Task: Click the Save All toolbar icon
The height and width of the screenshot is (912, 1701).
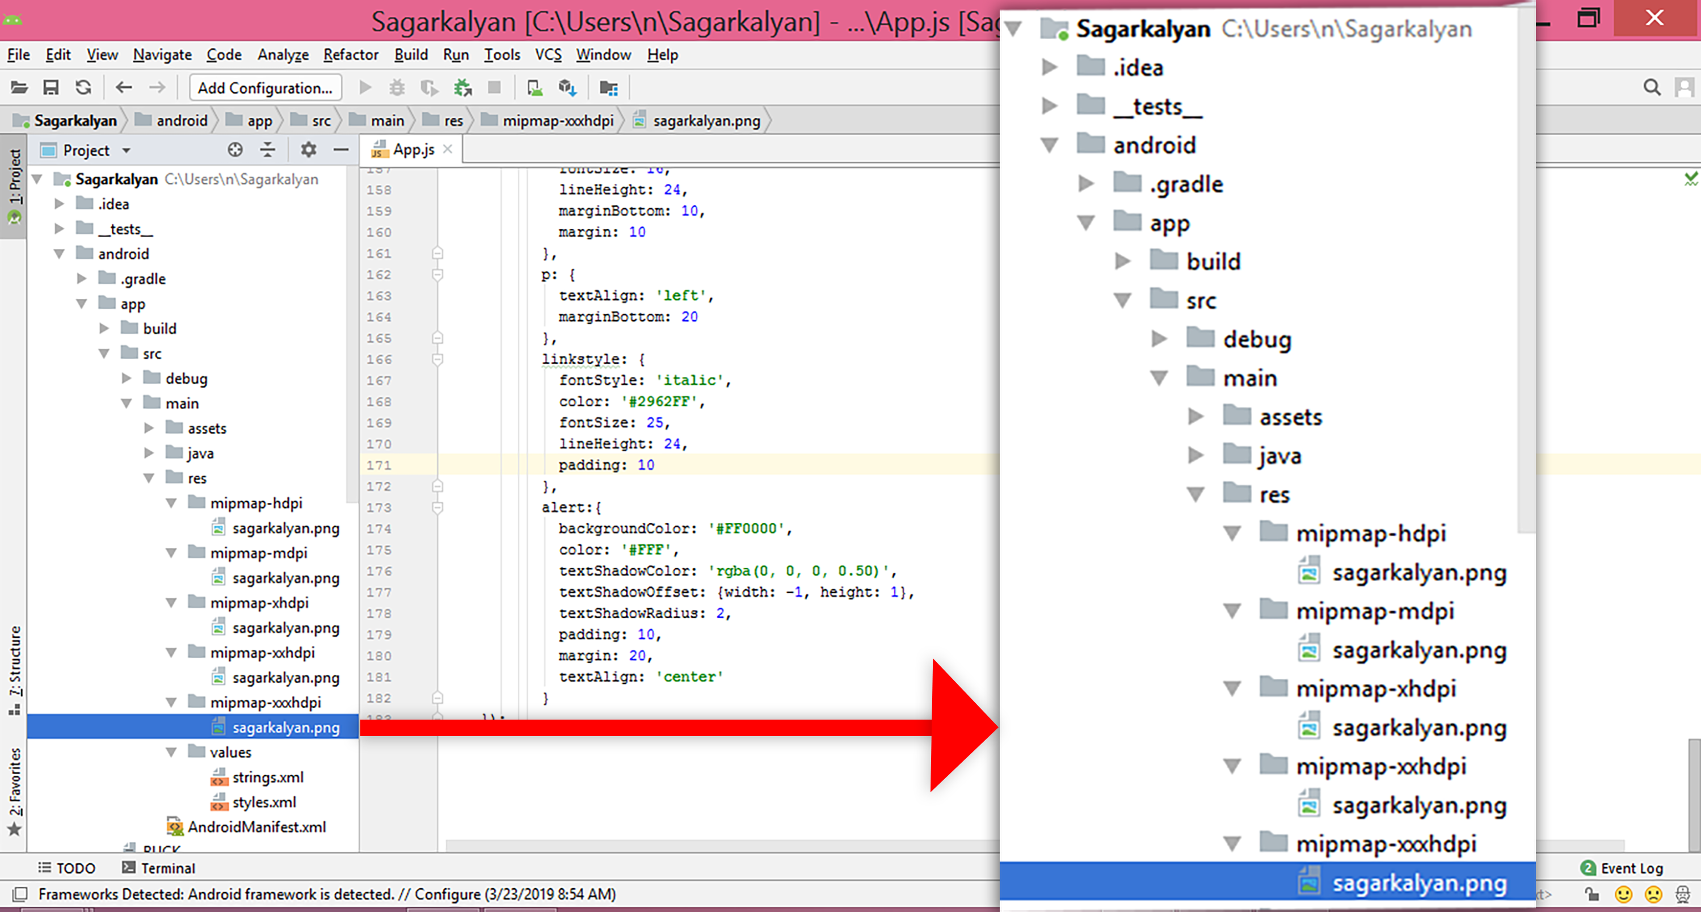Action: [x=51, y=87]
